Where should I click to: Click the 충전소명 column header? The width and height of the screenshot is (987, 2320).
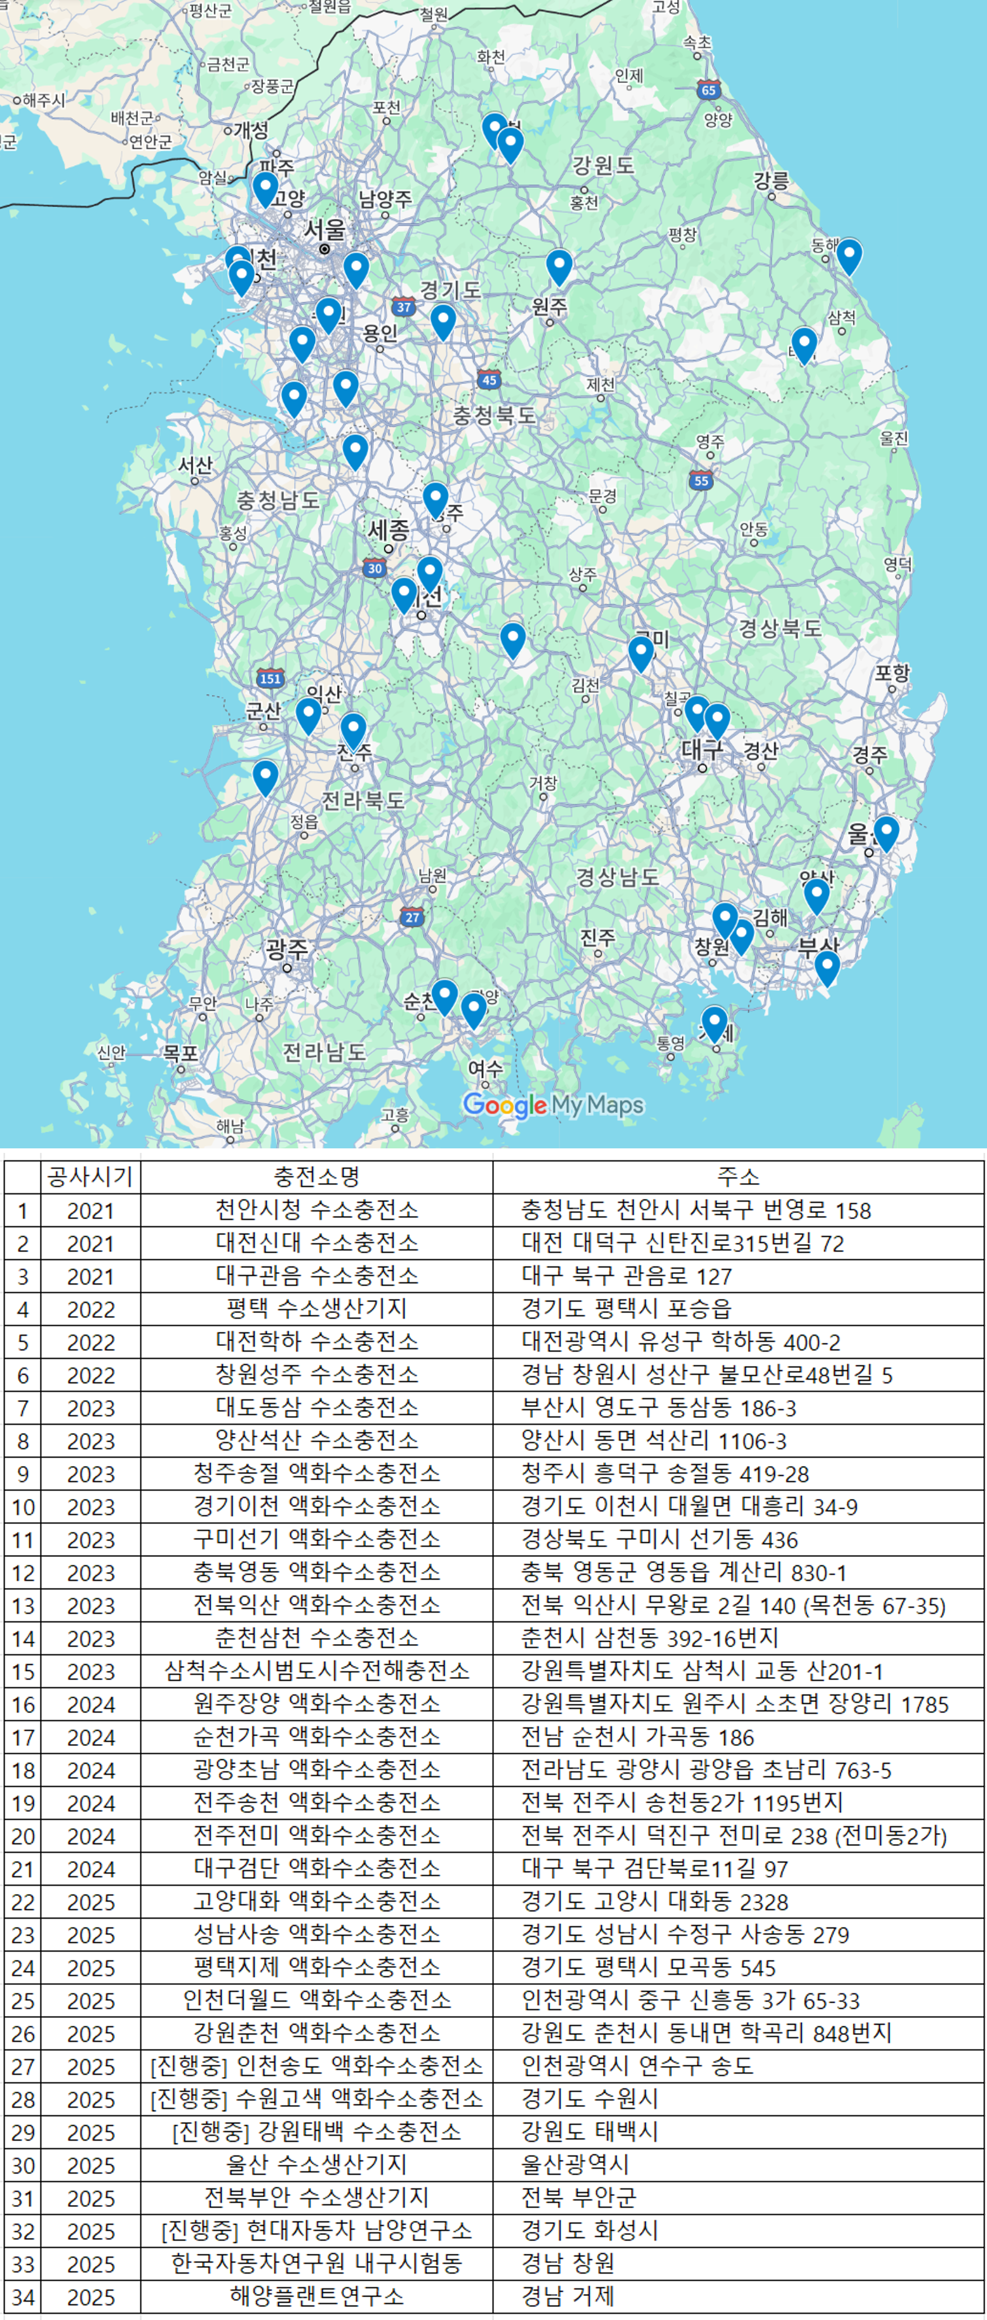point(317,1176)
